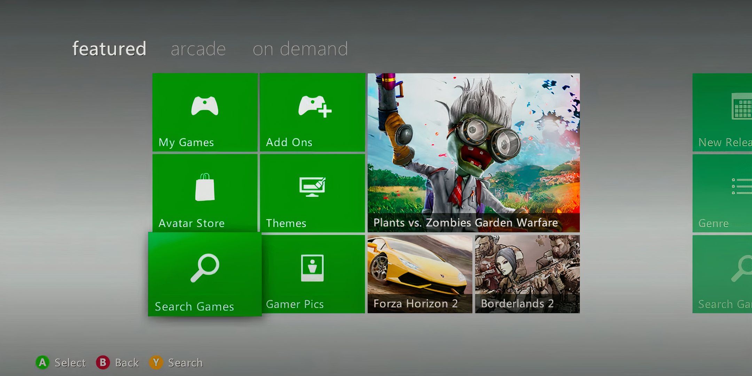752x376 pixels.
Task: Switch to the on demand tab
Action: tap(300, 49)
